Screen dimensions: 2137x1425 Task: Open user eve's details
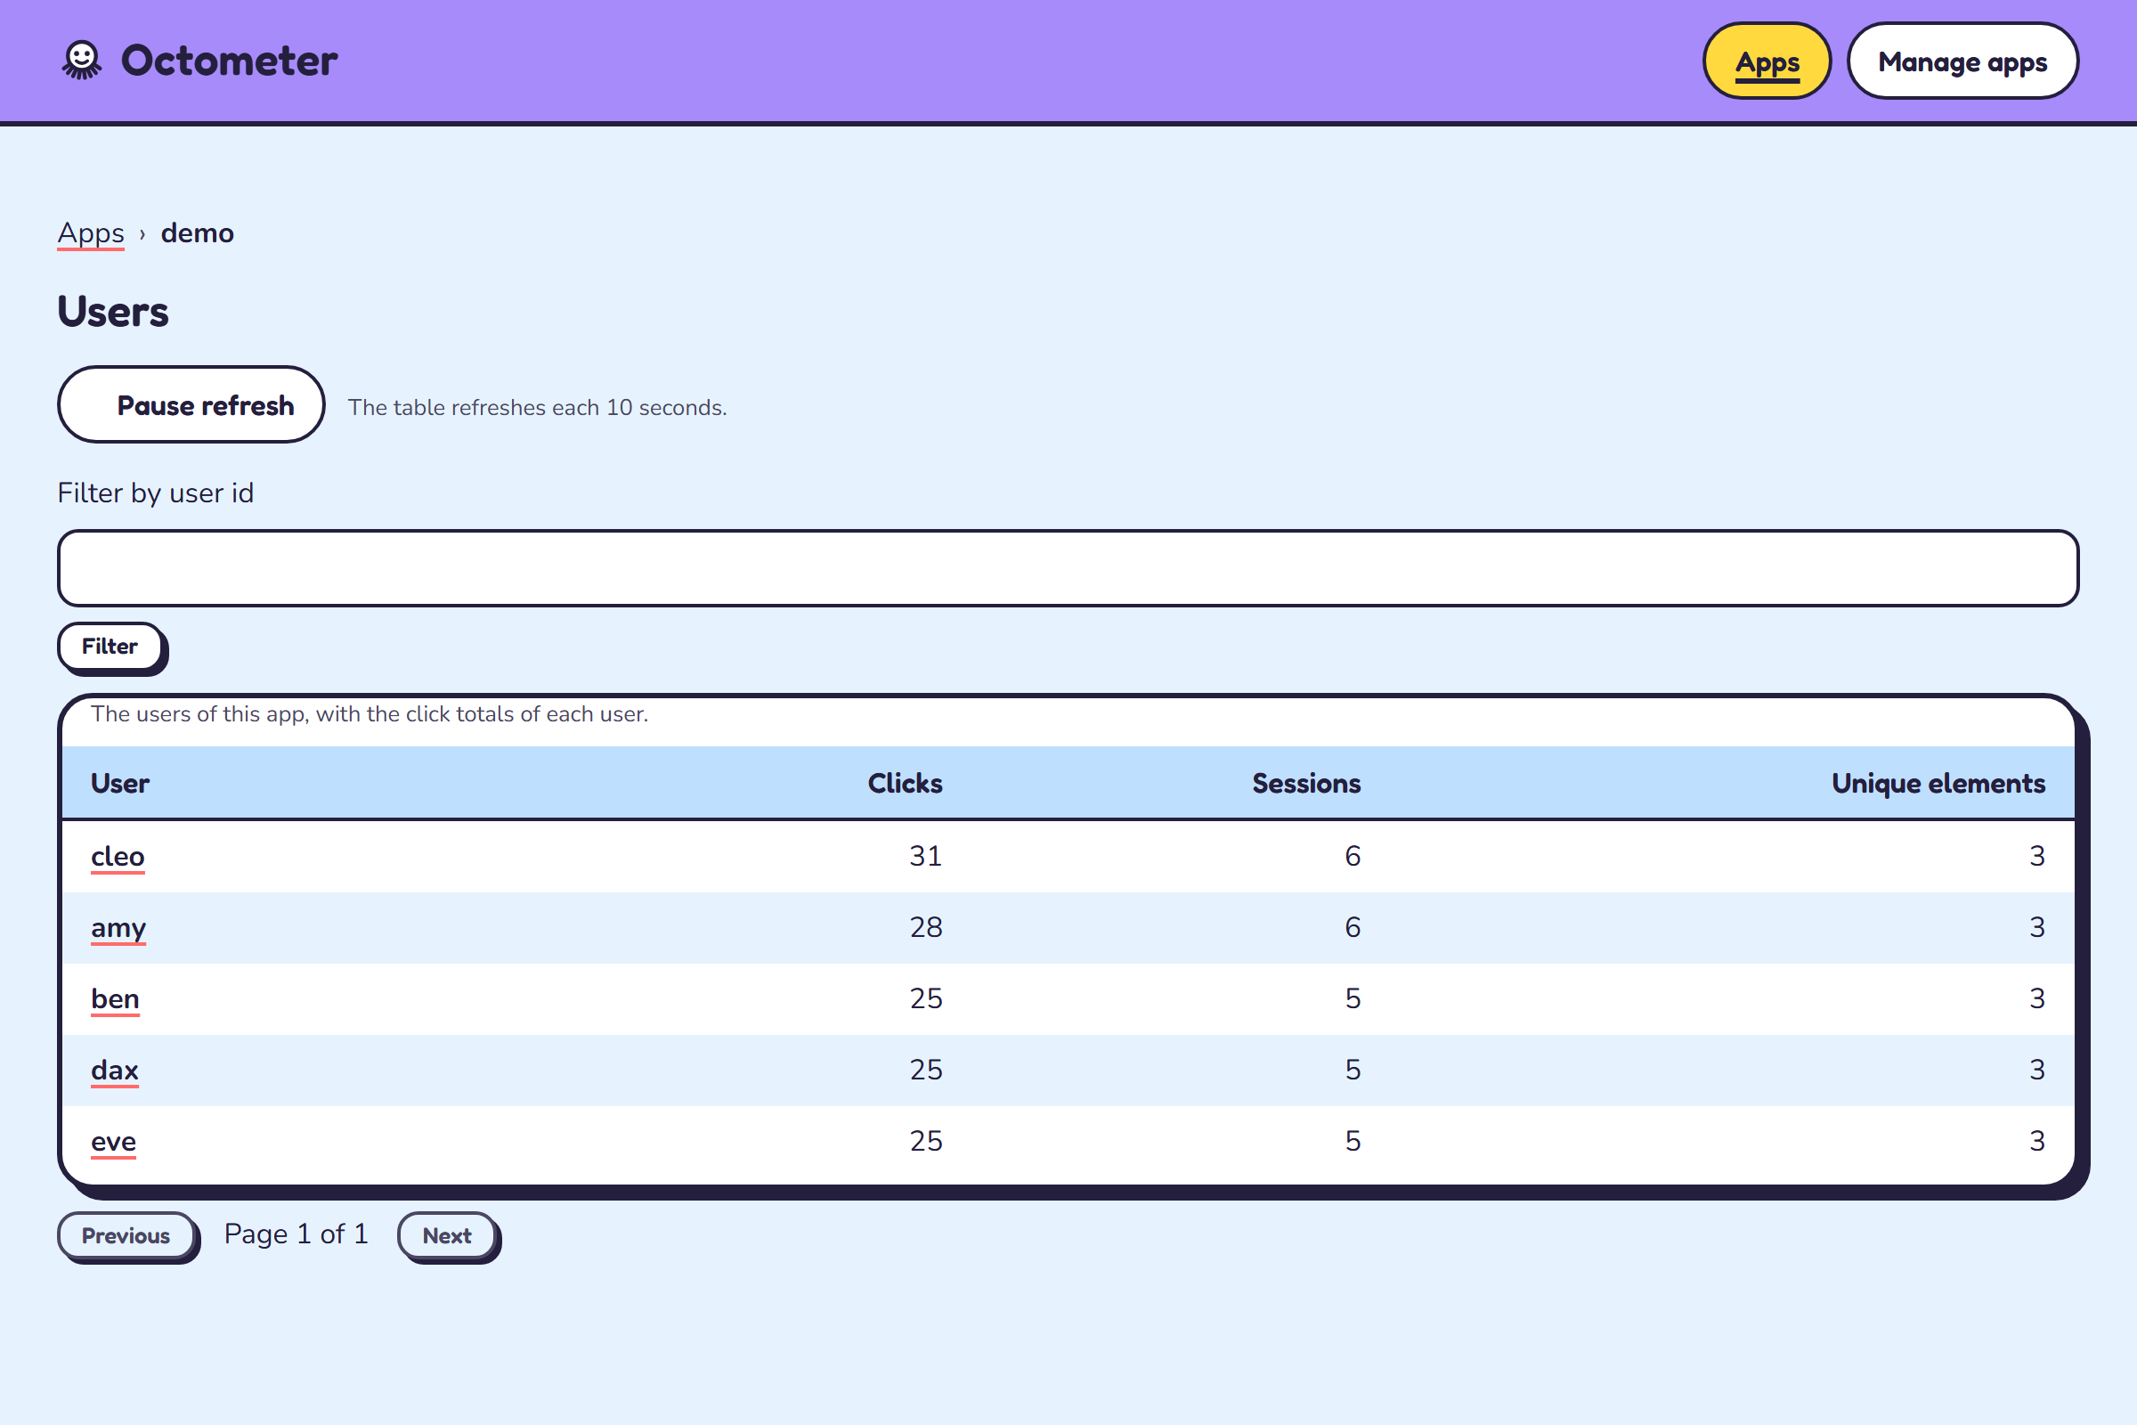[x=114, y=1142]
